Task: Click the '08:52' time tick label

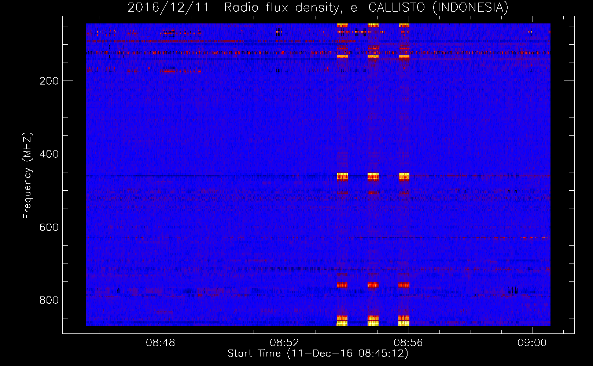Action: coord(284,343)
